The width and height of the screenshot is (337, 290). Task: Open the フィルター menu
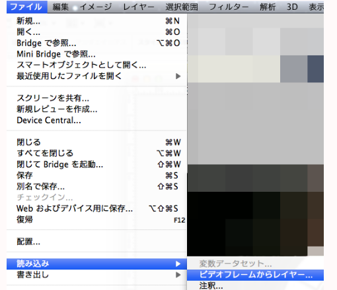tap(229, 7)
